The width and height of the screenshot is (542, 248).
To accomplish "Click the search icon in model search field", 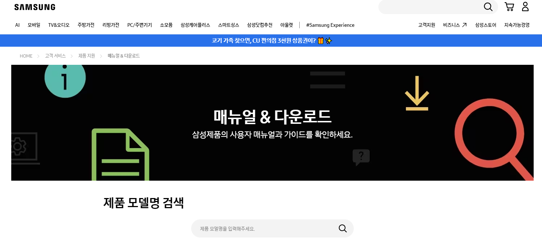I will coord(342,228).
